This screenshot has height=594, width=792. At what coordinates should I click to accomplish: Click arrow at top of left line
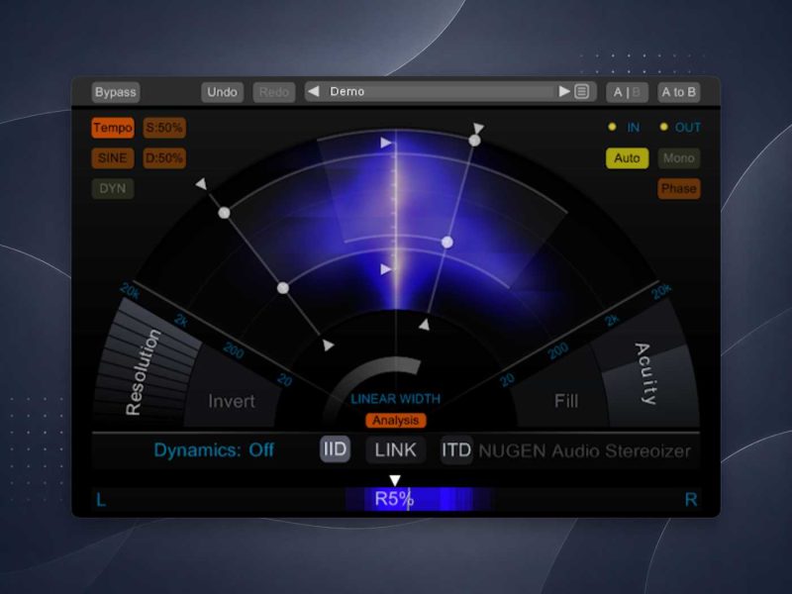tap(202, 183)
